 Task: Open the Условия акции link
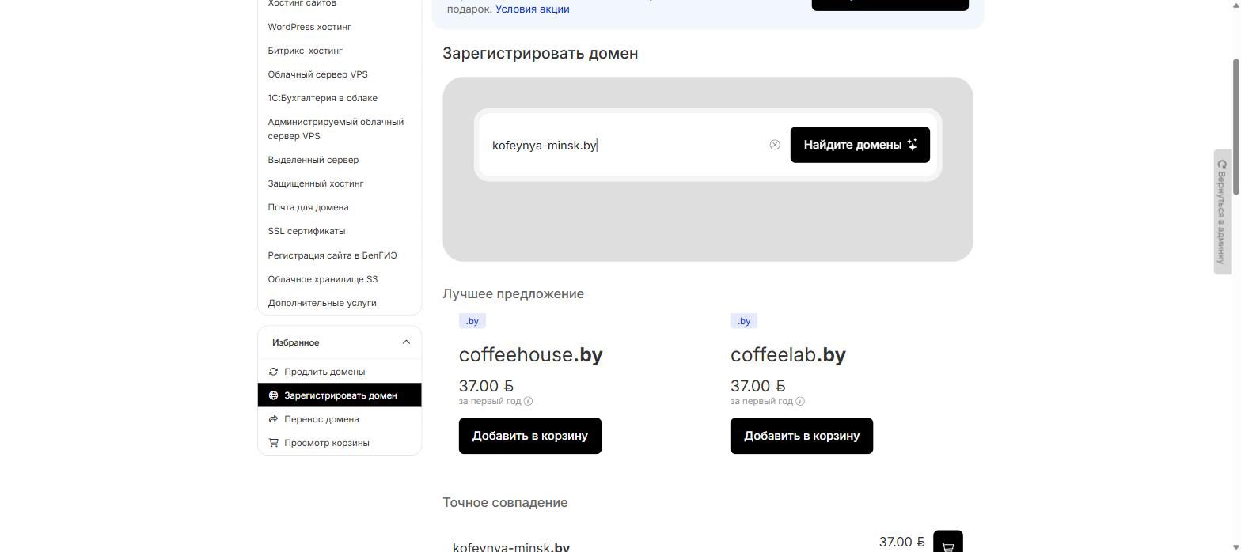pyautogui.click(x=533, y=9)
